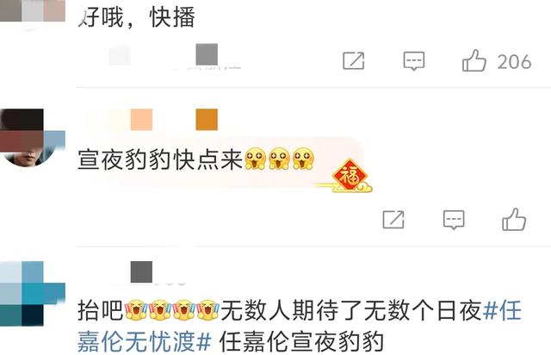Open blue pixelated avatar of "抬吧" commenter

pos(33,294)
